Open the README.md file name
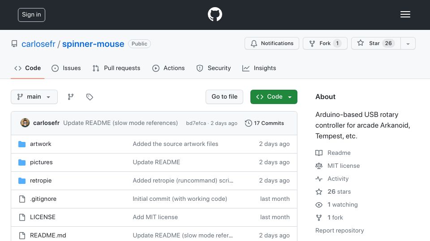The height and width of the screenshot is (241, 430). coord(48,235)
